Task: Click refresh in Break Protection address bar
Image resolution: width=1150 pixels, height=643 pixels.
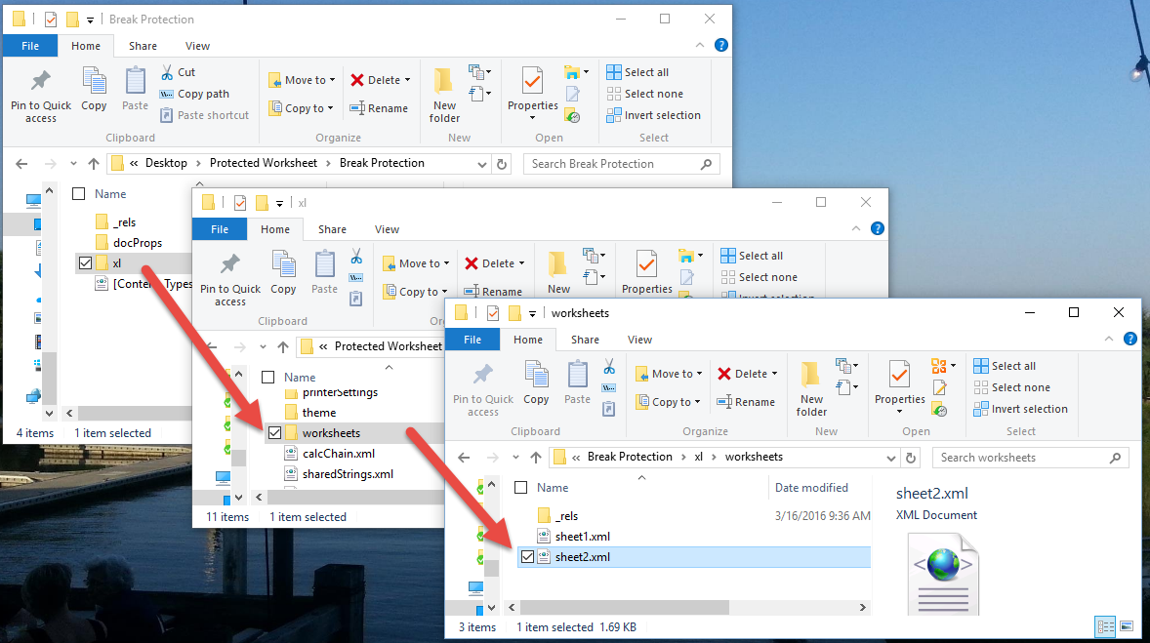Action: coord(502,164)
